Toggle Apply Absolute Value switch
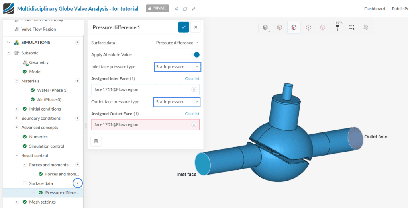 coord(195,55)
